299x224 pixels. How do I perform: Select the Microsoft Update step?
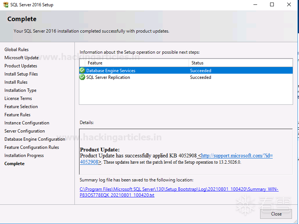click(21, 58)
